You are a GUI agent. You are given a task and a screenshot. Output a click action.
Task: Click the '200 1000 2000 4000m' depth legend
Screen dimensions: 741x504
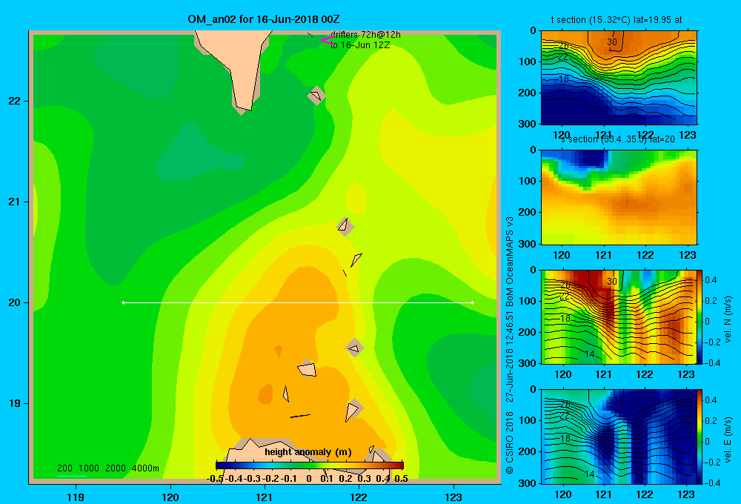tap(107, 468)
